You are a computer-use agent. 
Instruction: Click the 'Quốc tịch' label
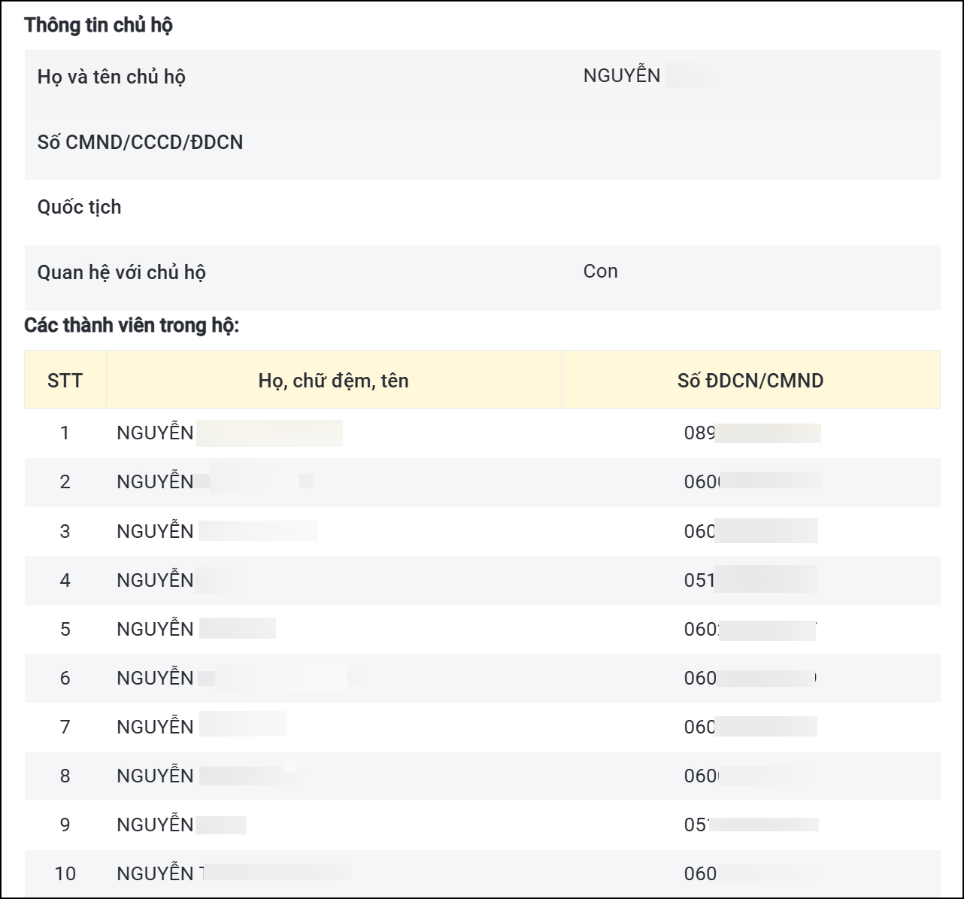click(x=79, y=207)
